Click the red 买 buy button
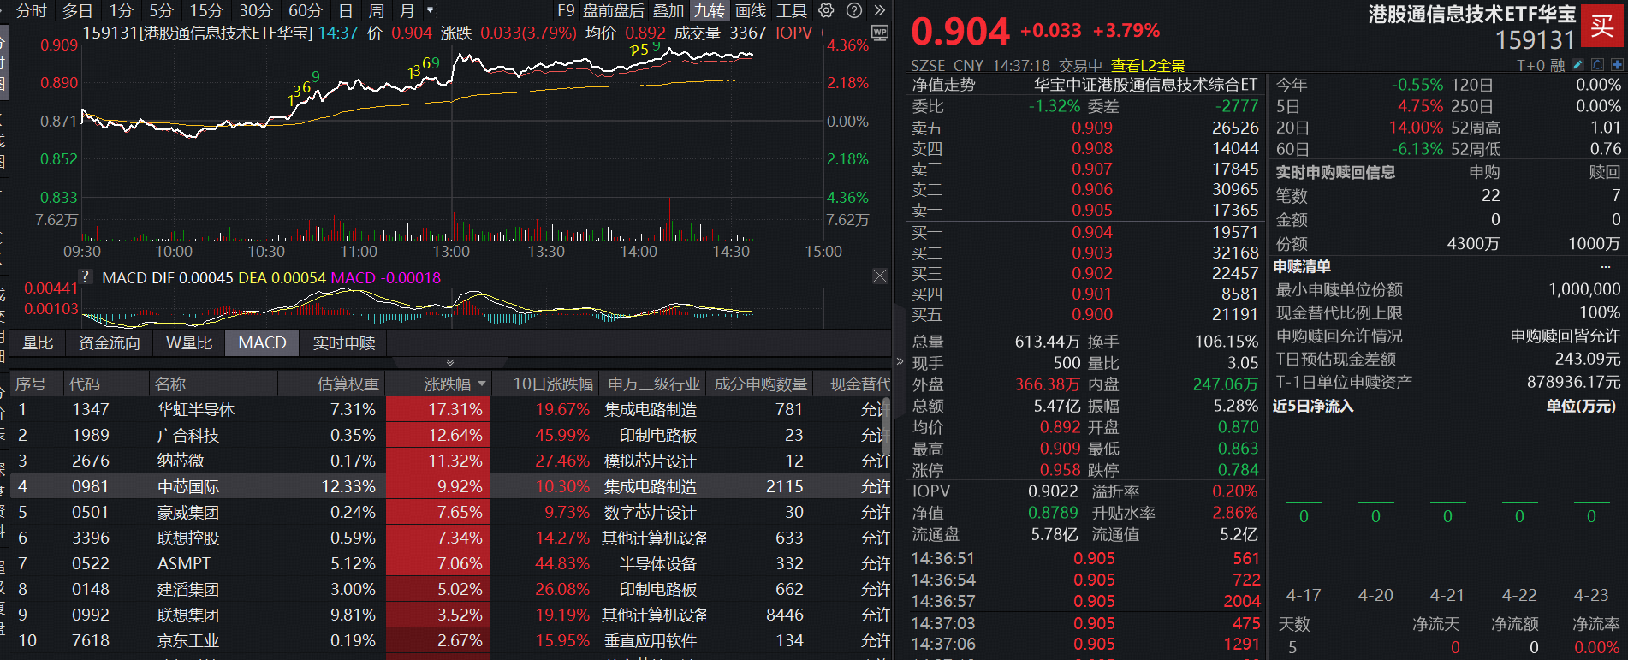Screen dimensions: 1628x660 [x=1602, y=27]
